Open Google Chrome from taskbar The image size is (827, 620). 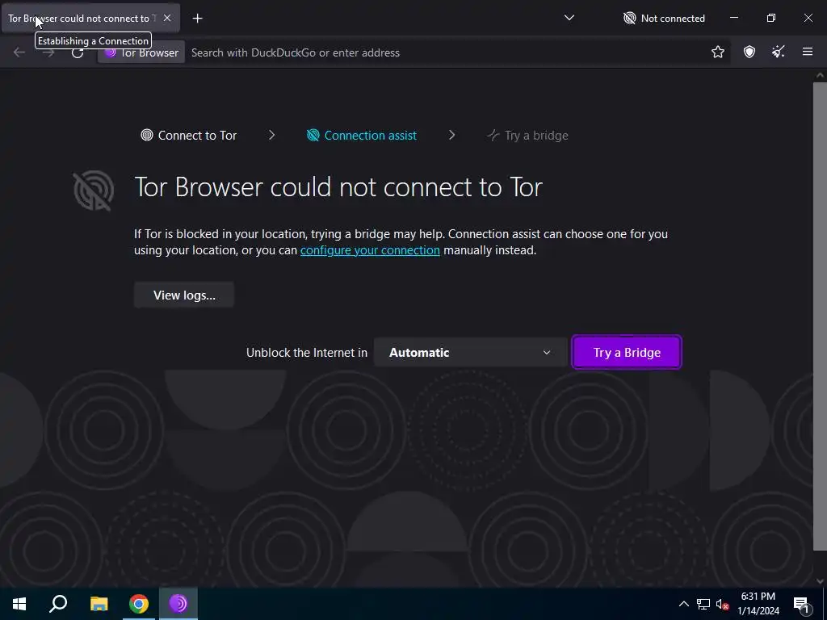click(x=139, y=604)
